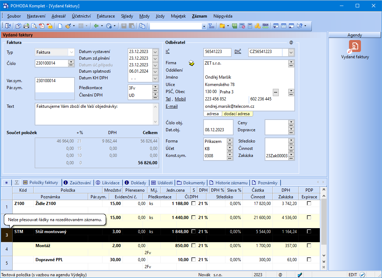
Task: Switch to the Likvidace tab
Action: tap(108, 183)
